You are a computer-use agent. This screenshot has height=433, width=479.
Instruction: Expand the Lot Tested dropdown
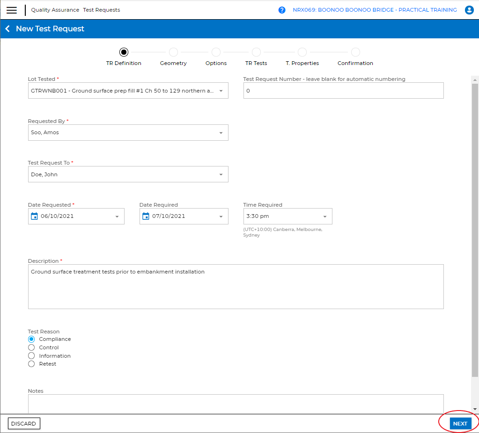221,91
